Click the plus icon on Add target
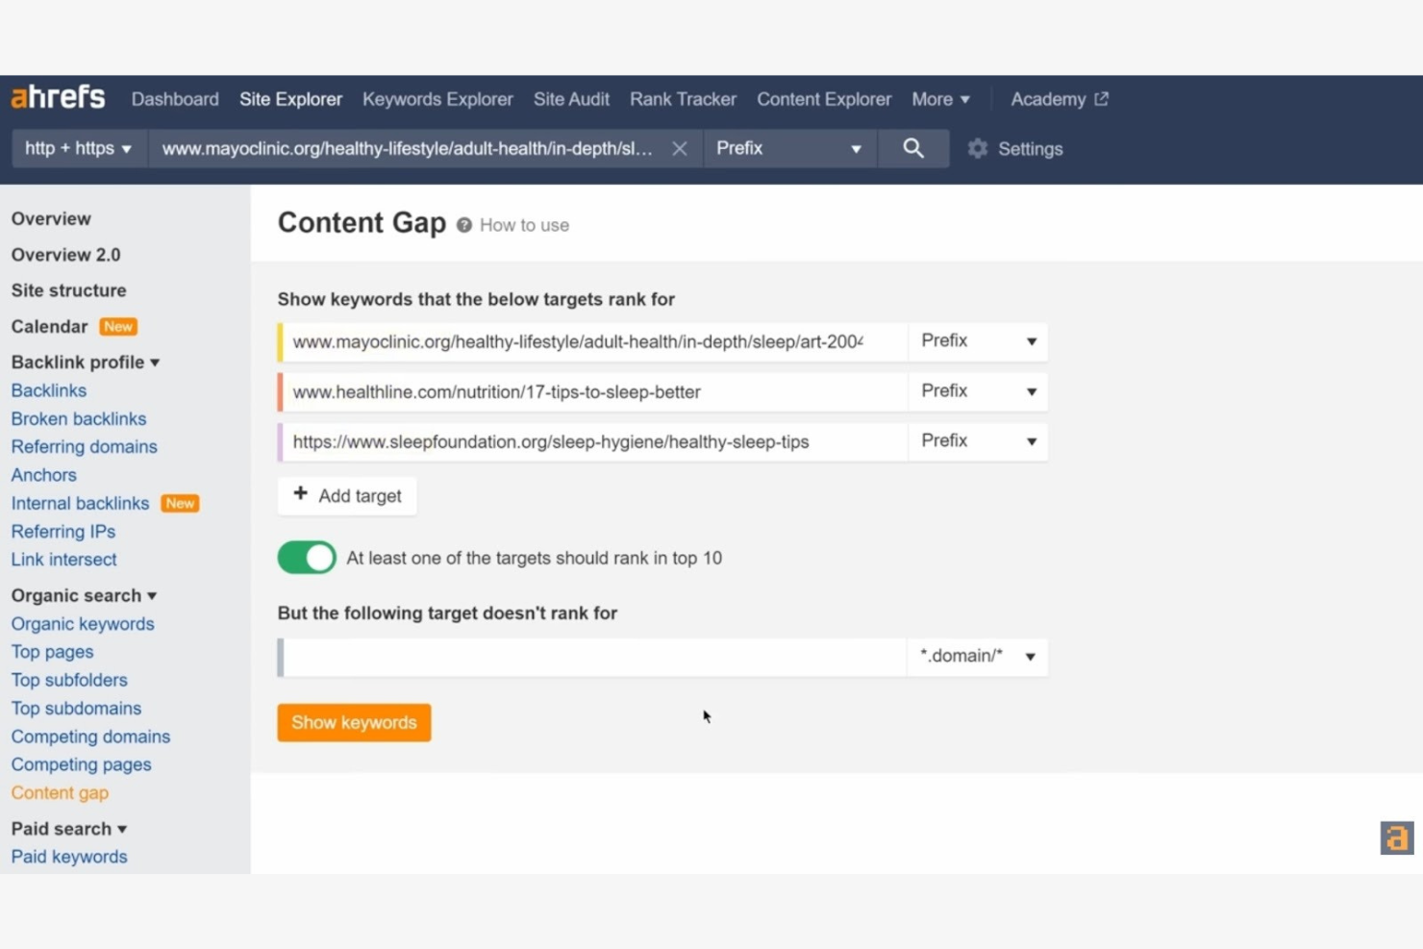 (x=300, y=494)
